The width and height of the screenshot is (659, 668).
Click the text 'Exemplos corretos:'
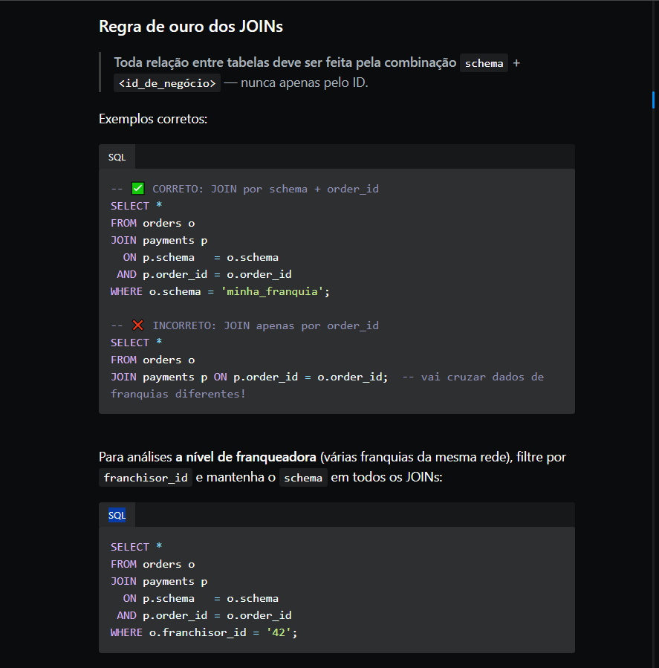coord(153,119)
